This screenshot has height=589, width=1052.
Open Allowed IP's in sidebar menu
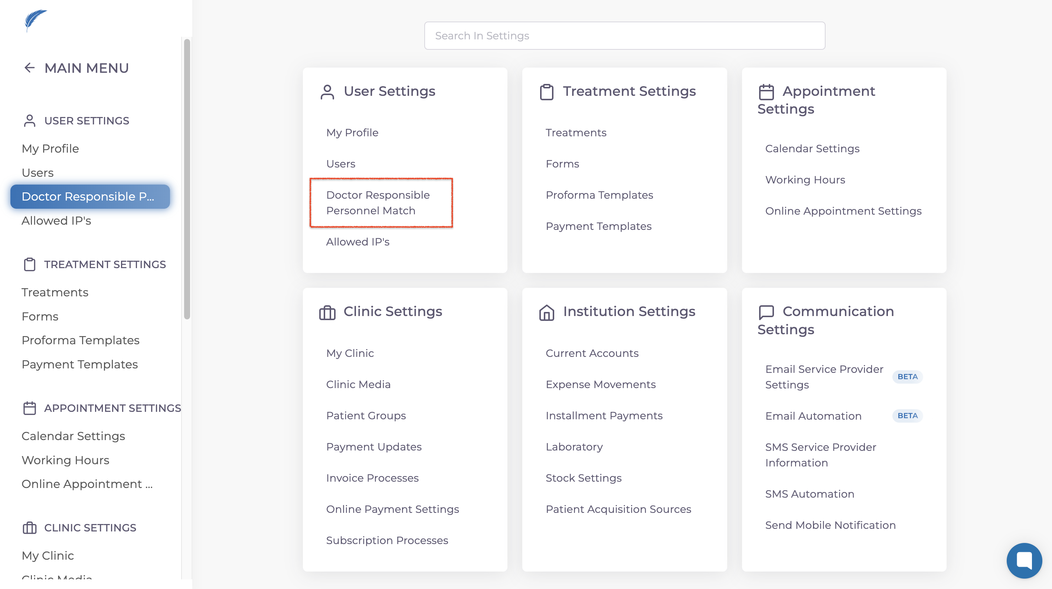click(x=56, y=221)
